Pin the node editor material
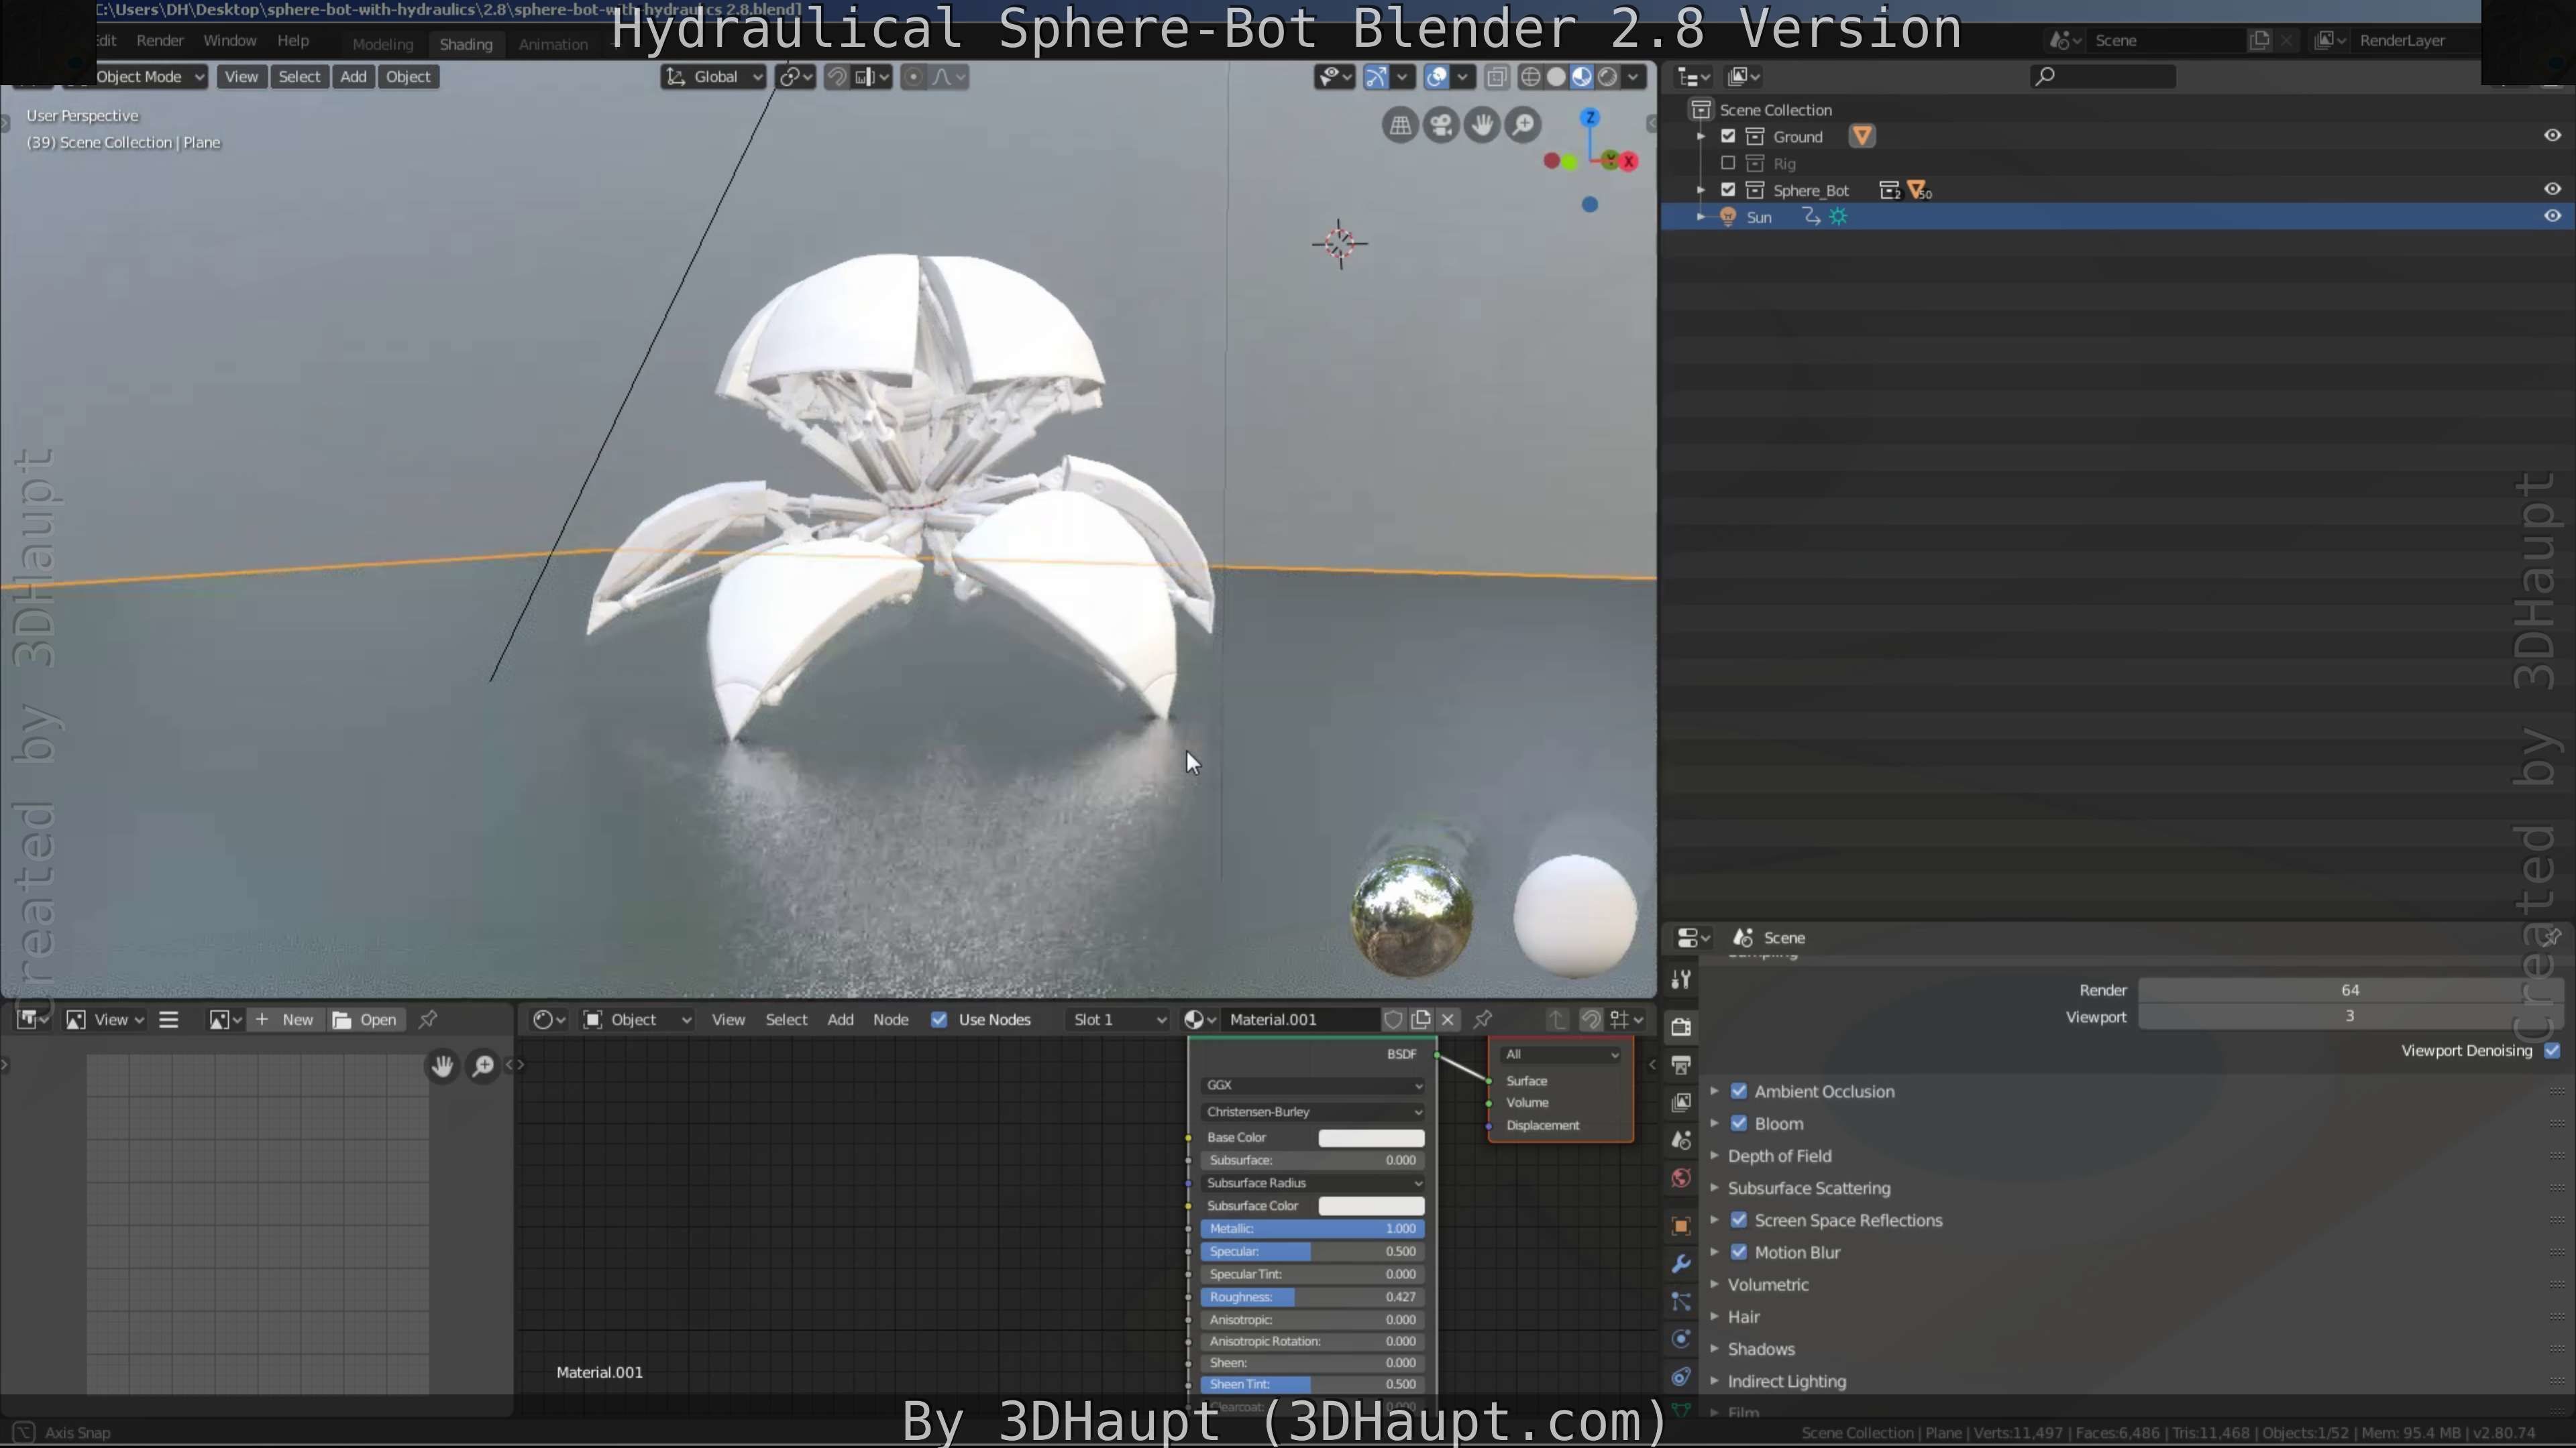Viewport: 2576px width, 1448px height. [x=1483, y=1020]
